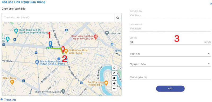Screen dimensions: 212x102
Task: Click the bus stop icon right of Bánh Tráng
Action: click(24, 81)
